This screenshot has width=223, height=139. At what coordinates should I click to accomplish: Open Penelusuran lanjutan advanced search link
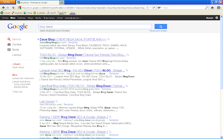tap(158, 31)
